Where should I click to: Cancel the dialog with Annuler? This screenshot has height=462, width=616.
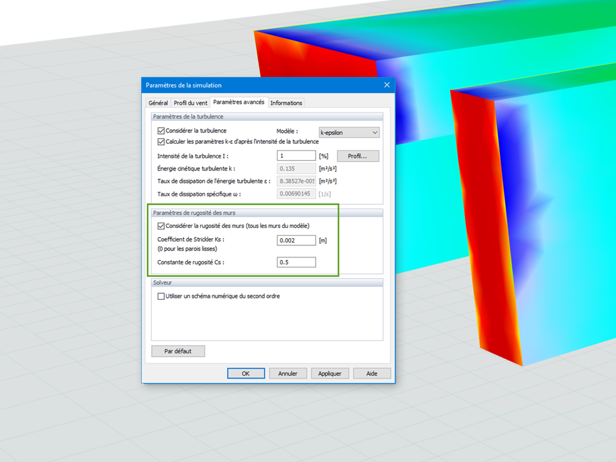pos(288,373)
